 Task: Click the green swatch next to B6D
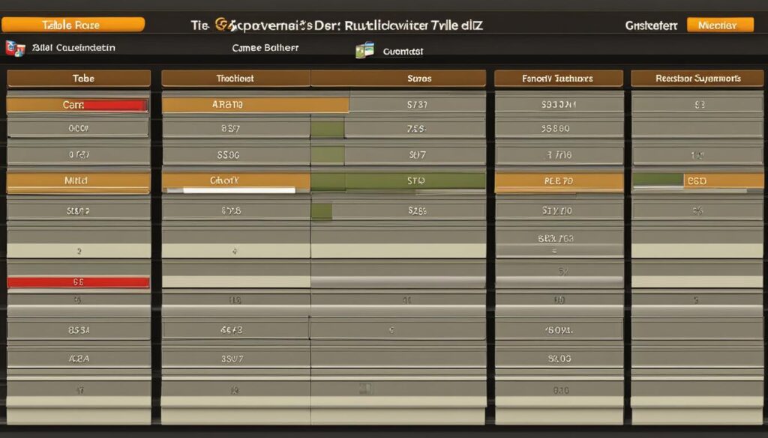click(x=658, y=180)
